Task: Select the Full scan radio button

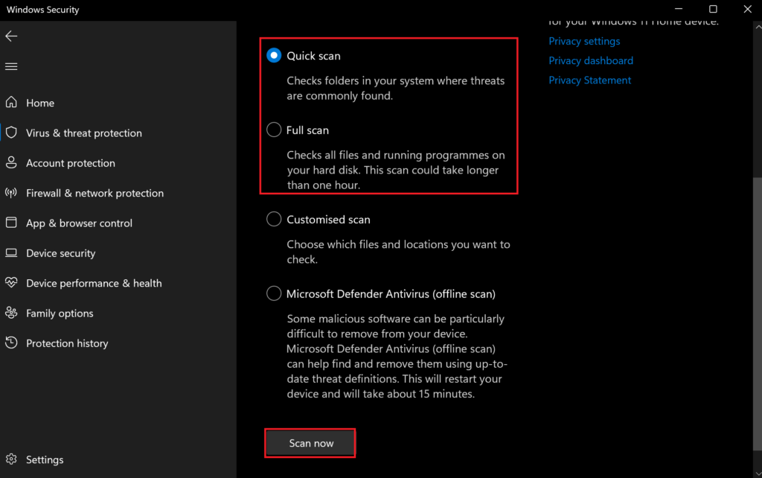Action: (x=274, y=130)
